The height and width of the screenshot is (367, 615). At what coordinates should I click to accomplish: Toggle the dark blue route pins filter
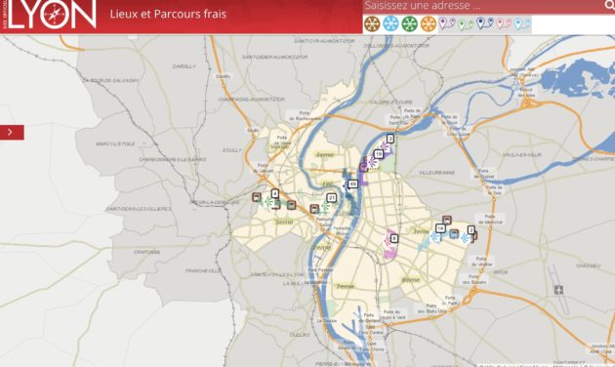tap(484, 23)
